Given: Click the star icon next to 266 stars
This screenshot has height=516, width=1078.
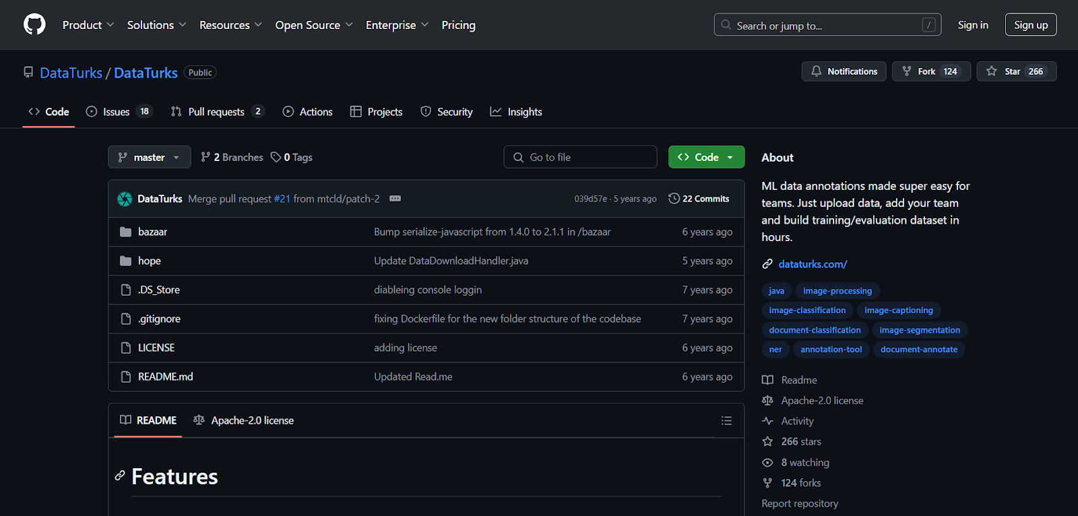Looking at the screenshot, I should pos(767,441).
